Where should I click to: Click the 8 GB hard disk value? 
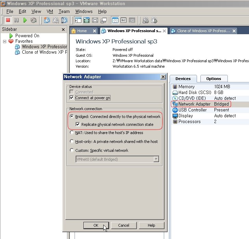click(x=219, y=93)
